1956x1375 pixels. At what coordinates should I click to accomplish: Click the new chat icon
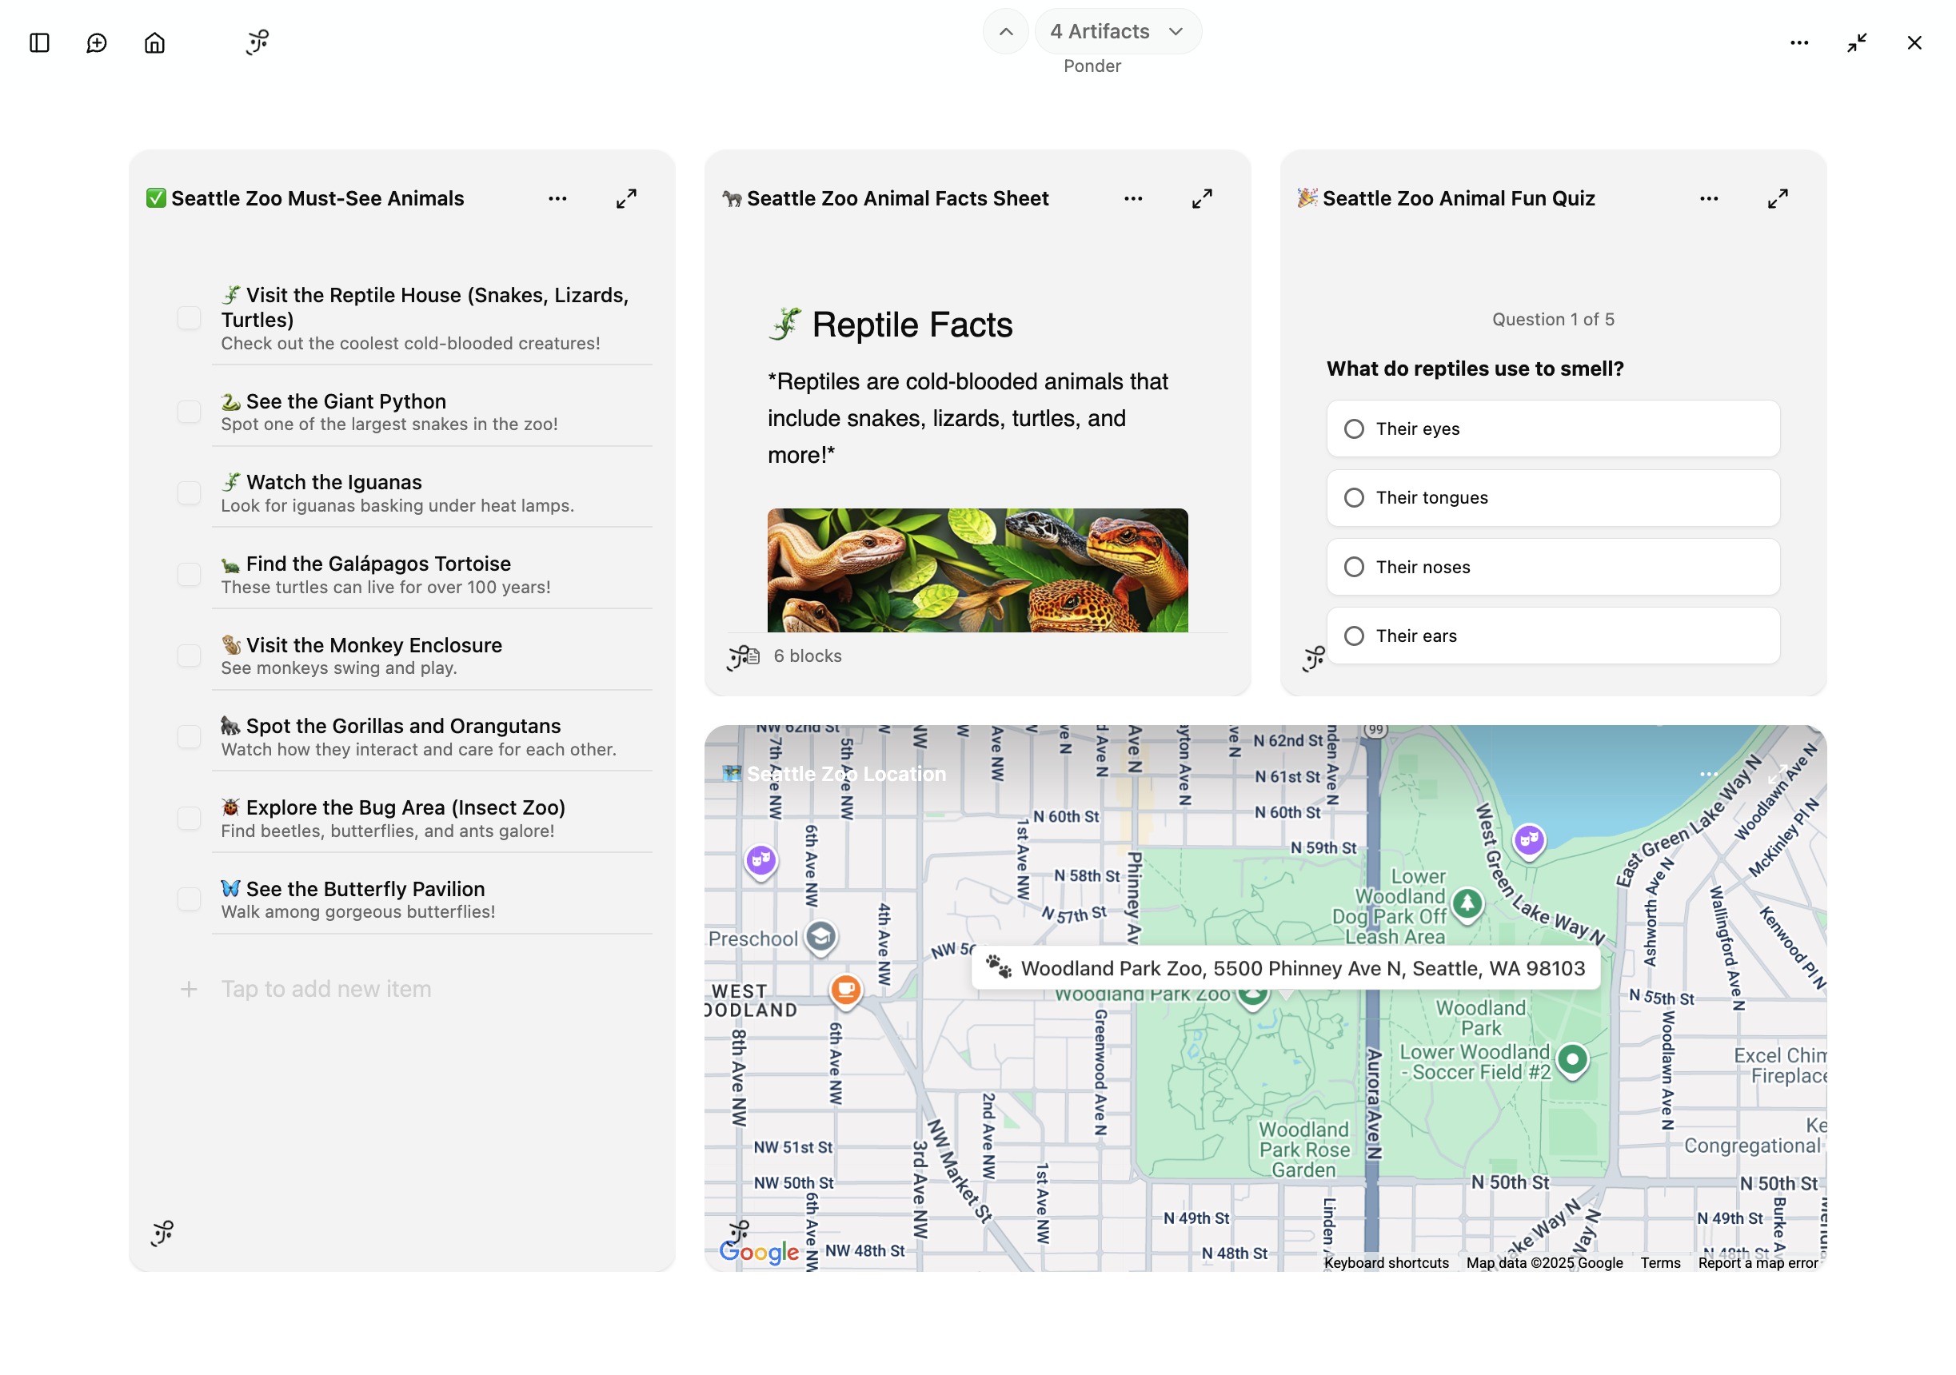coord(96,42)
